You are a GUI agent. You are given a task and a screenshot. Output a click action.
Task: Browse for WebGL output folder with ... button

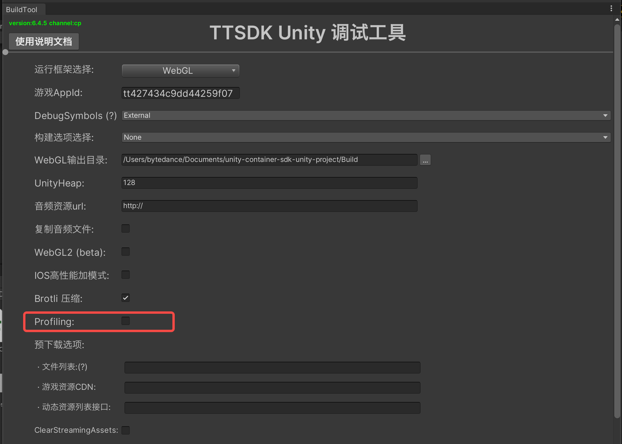pyautogui.click(x=425, y=160)
